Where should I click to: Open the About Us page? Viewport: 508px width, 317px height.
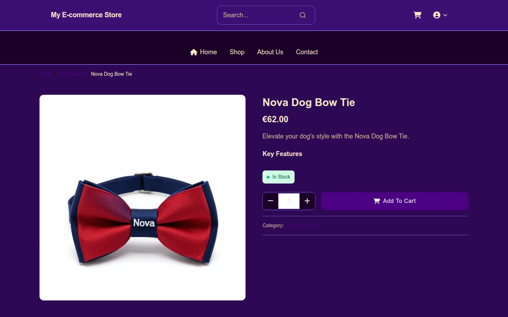click(270, 52)
